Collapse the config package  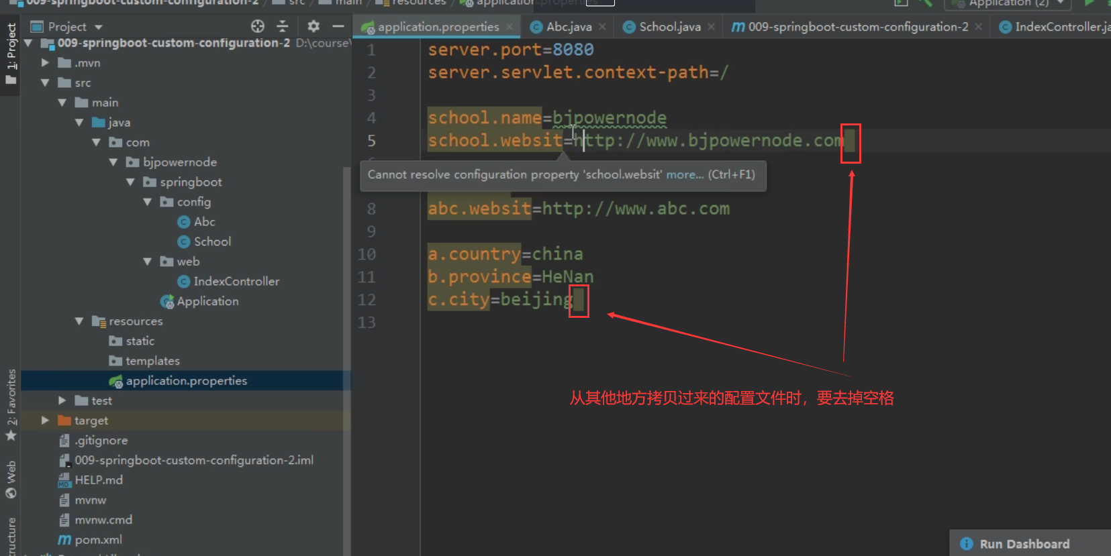coord(148,202)
